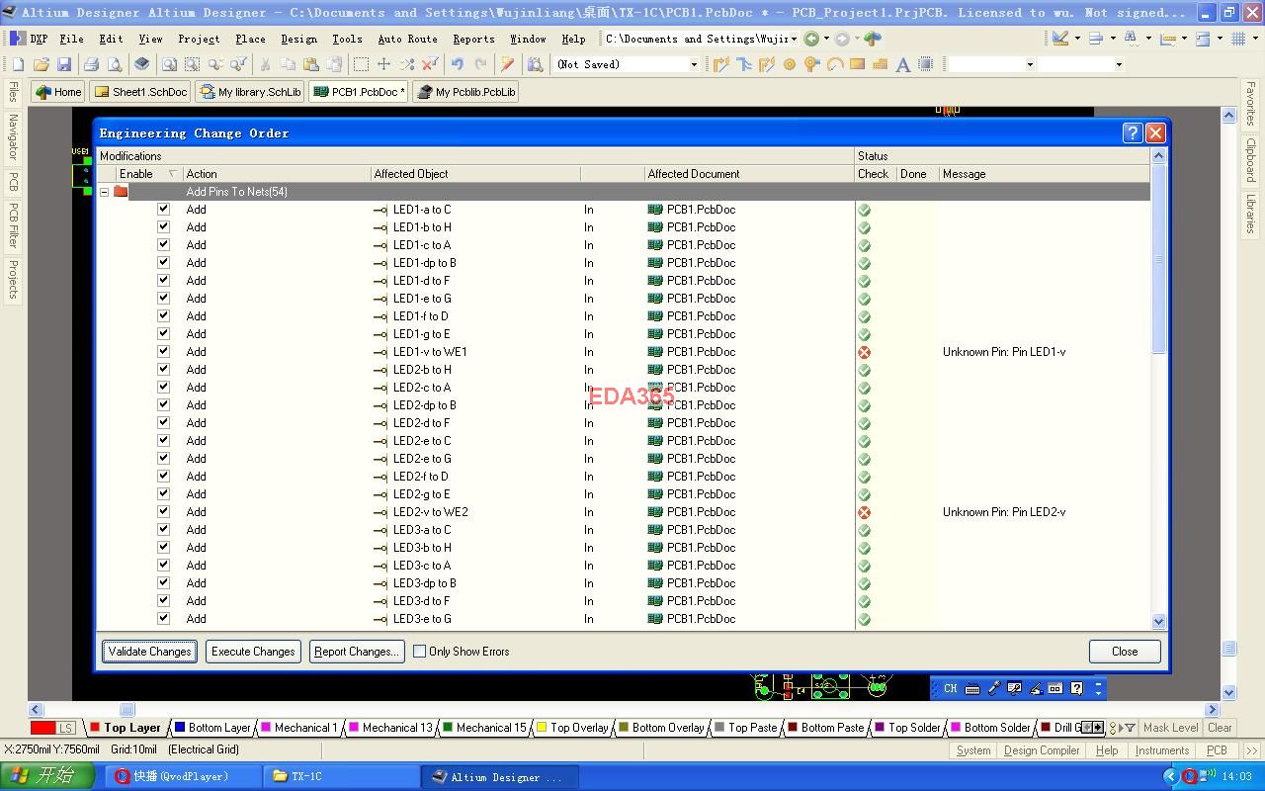Click the Place Arc tool icon
This screenshot has width=1265, height=791.
pyautogui.click(x=835, y=64)
